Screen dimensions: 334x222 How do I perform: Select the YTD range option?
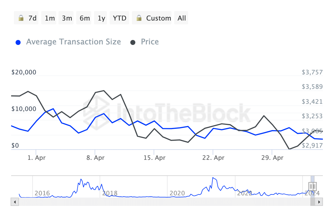(x=120, y=18)
